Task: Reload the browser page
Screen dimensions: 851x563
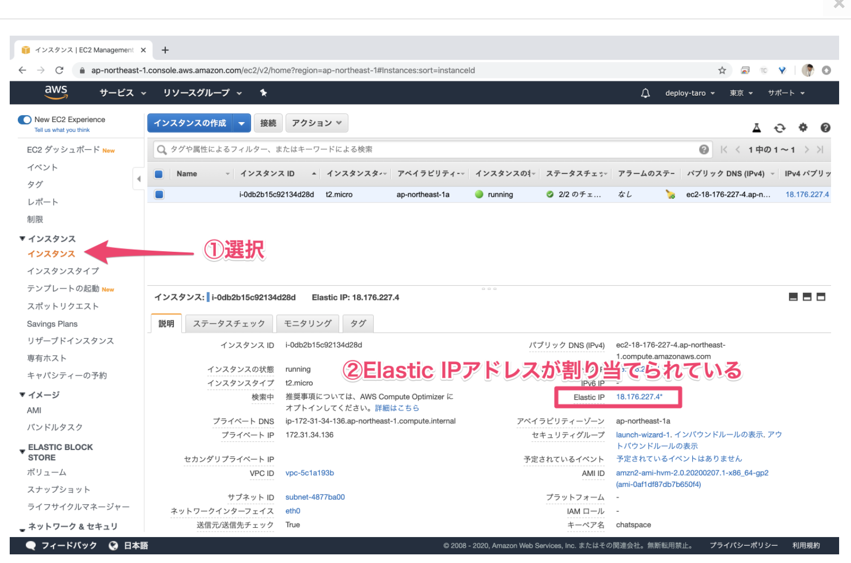Action: click(59, 70)
